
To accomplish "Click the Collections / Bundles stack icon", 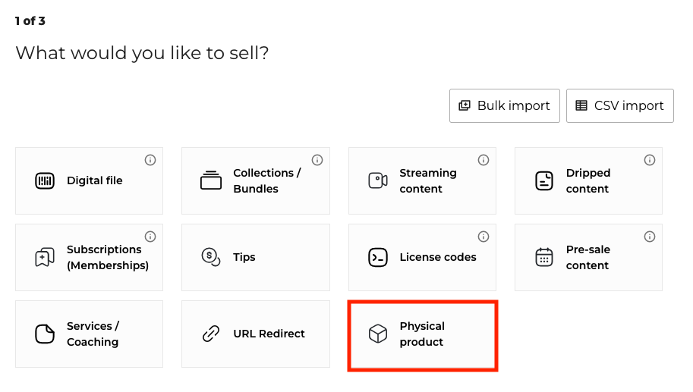I will (211, 180).
